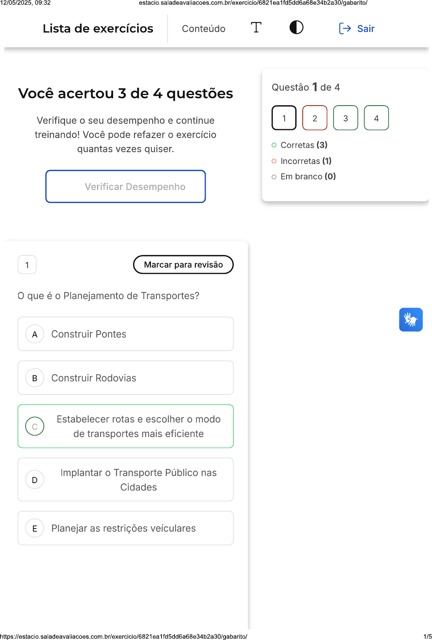Select option C about establishing routes
Screen dimensions: 432x640
[x=125, y=426]
